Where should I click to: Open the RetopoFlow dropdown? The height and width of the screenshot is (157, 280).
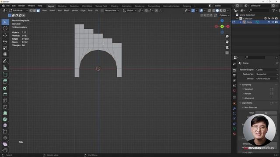(112, 10)
